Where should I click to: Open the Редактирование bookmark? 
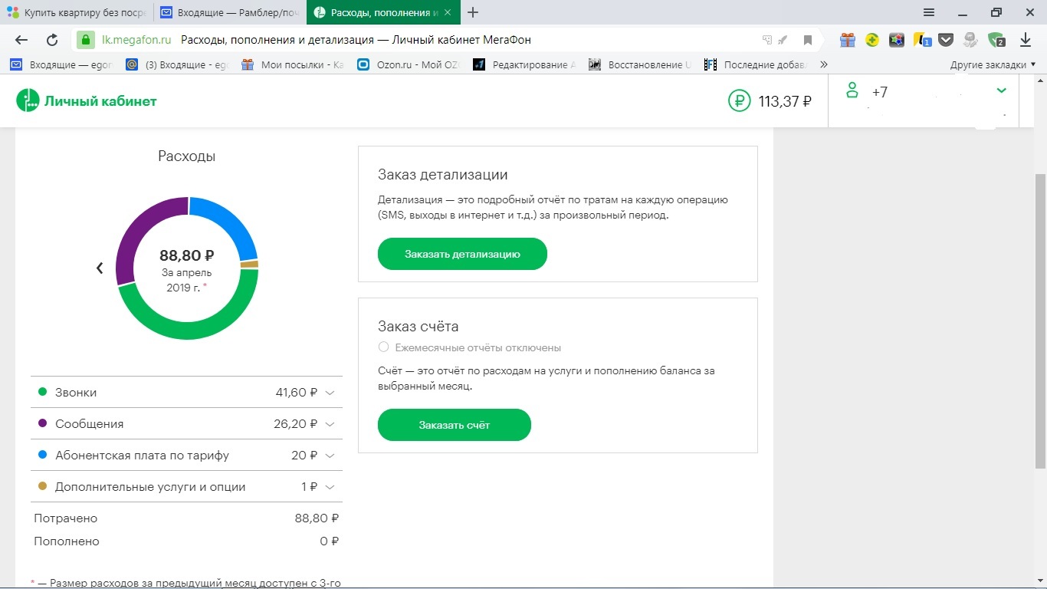[x=524, y=64]
